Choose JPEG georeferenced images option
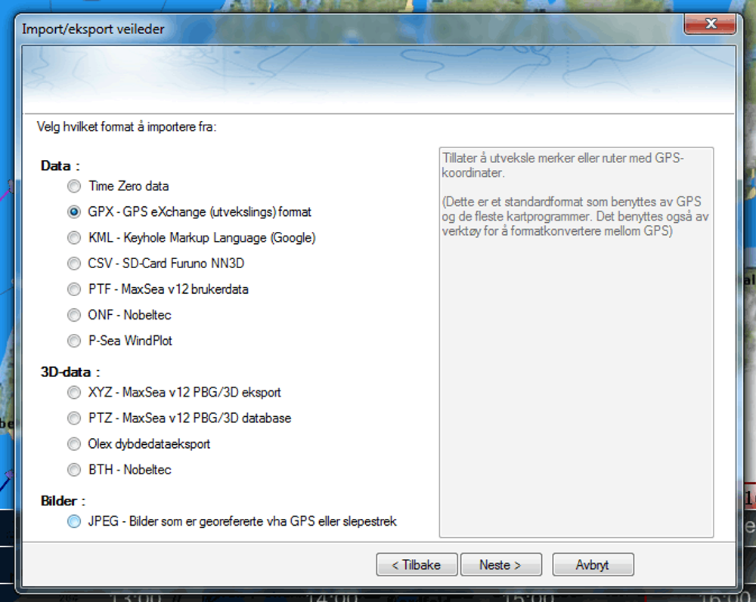Screen dimensions: 756x602 pos(74,521)
